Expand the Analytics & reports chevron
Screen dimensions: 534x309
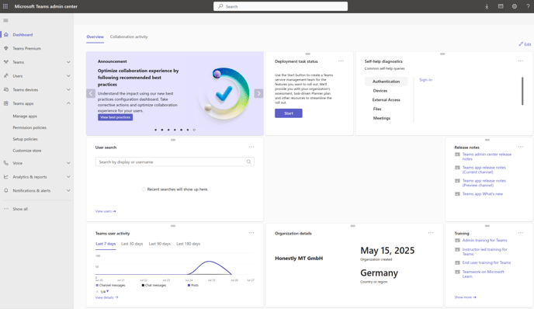point(68,177)
